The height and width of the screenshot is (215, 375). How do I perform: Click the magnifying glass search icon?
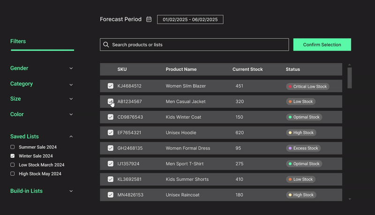pyautogui.click(x=106, y=44)
